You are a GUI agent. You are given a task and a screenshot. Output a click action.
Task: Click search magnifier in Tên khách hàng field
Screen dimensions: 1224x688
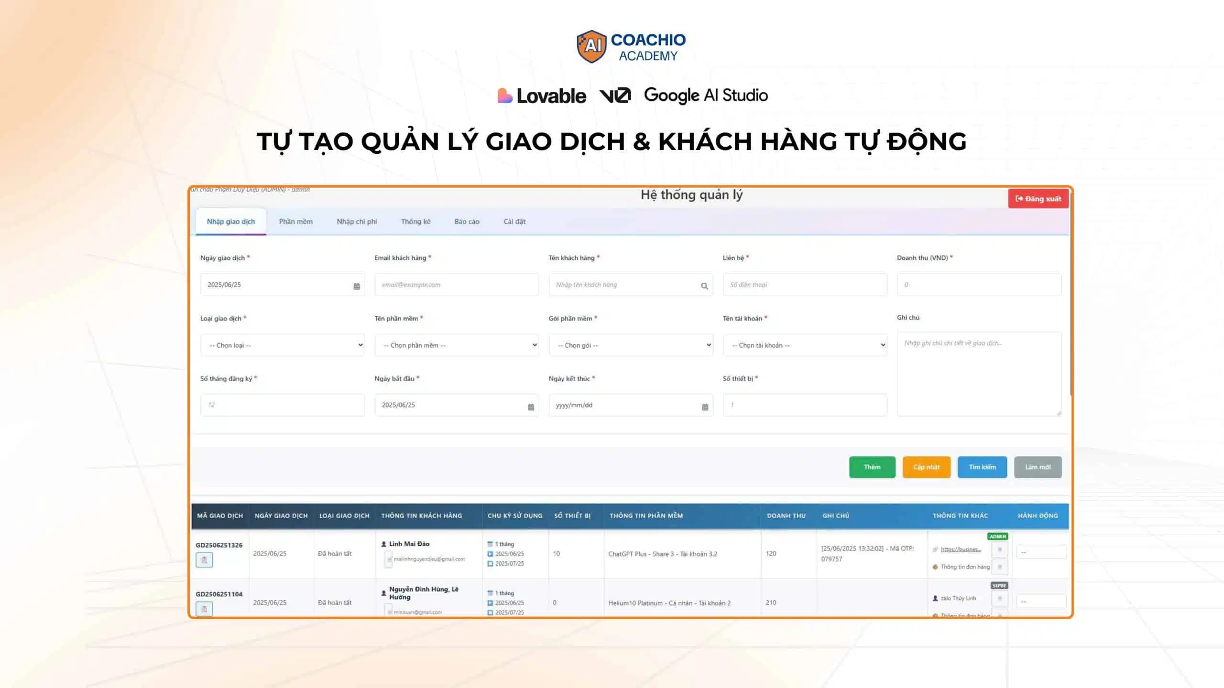(704, 286)
